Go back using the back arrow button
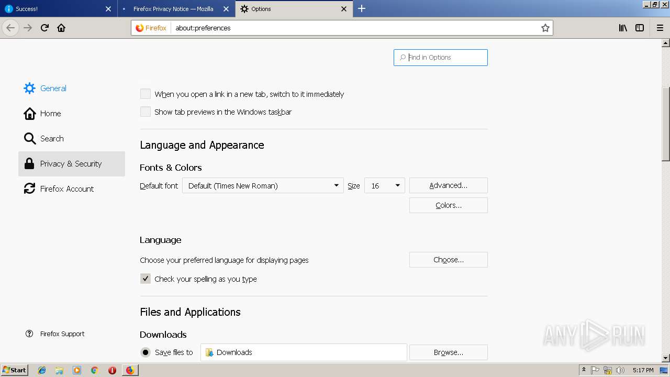This screenshot has width=670, height=377. (10, 28)
